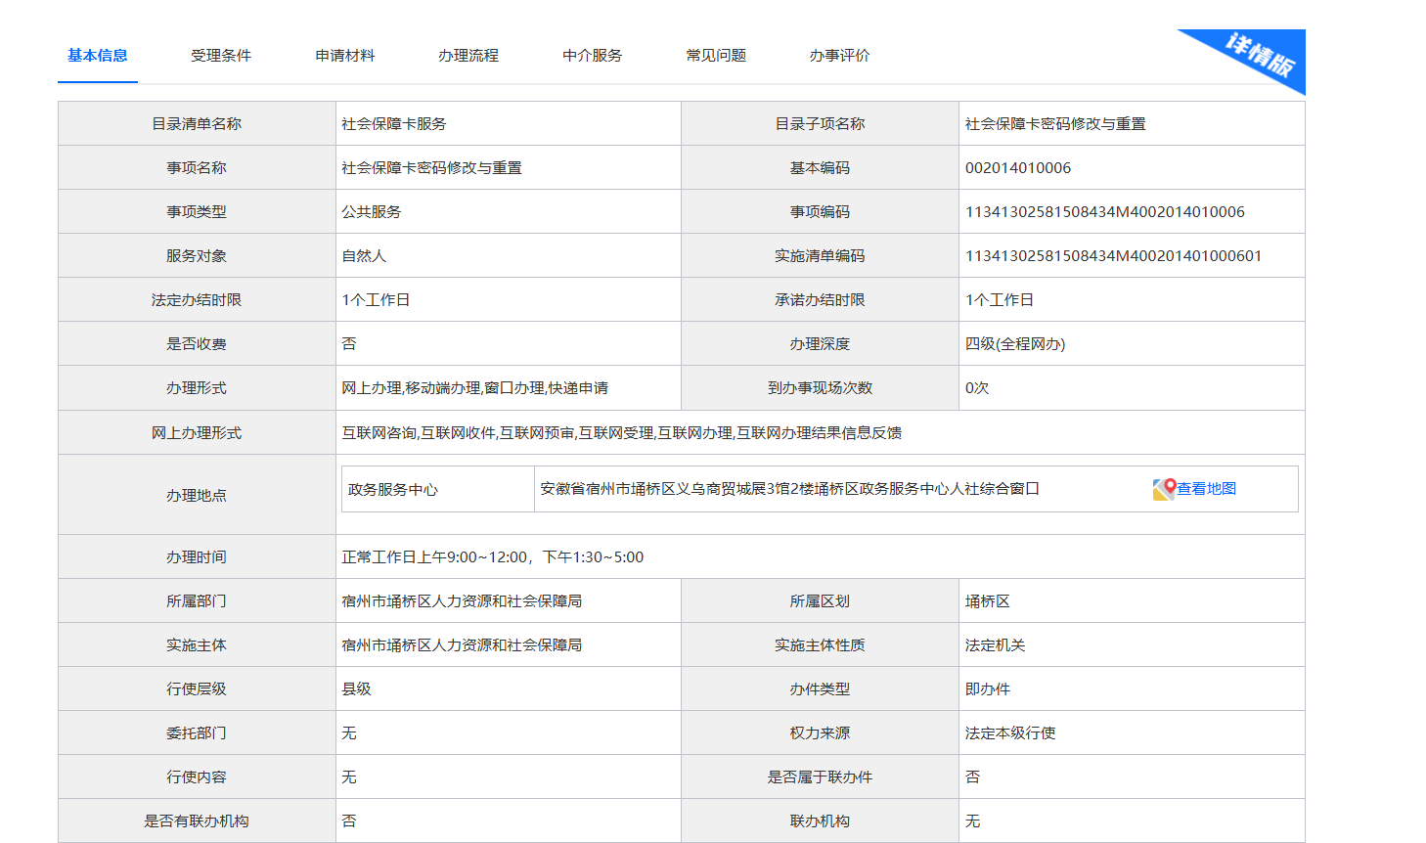Image resolution: width=1426 pixels, height=843 pixels.
Task: Click the 网上办理形式 value text
Action: [x=621, y=433]
